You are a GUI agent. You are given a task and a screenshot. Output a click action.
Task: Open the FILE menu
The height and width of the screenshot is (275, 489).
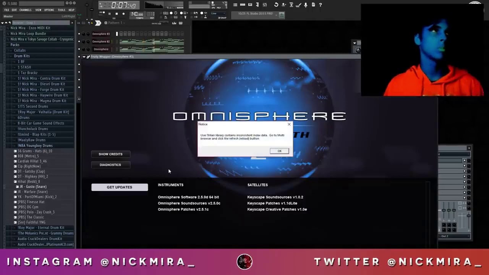point(6,10)
